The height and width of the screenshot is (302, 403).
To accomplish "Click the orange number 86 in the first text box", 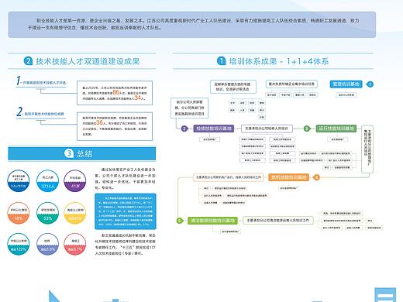I will [116, 92].
